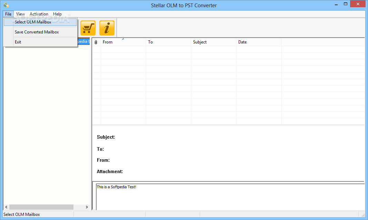Viewport: 368px width, 220px height.
Task: Open the Help menu
Action: (x=57, y=14)
